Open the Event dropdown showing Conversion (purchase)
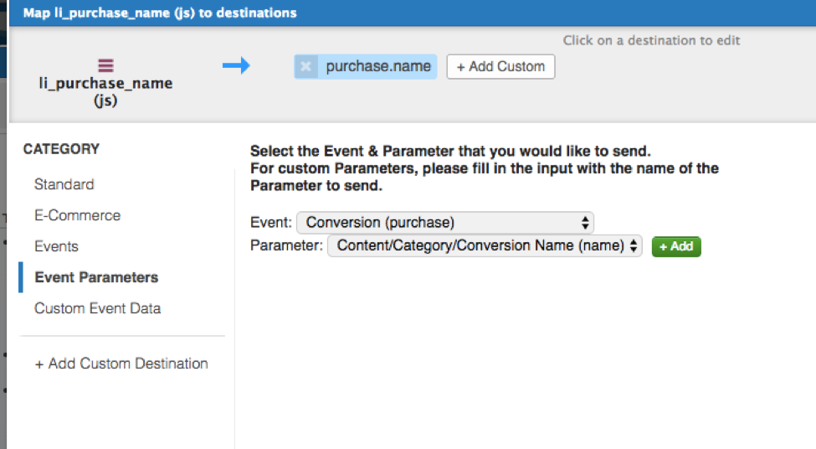816x449 pixels. point(445,223)
